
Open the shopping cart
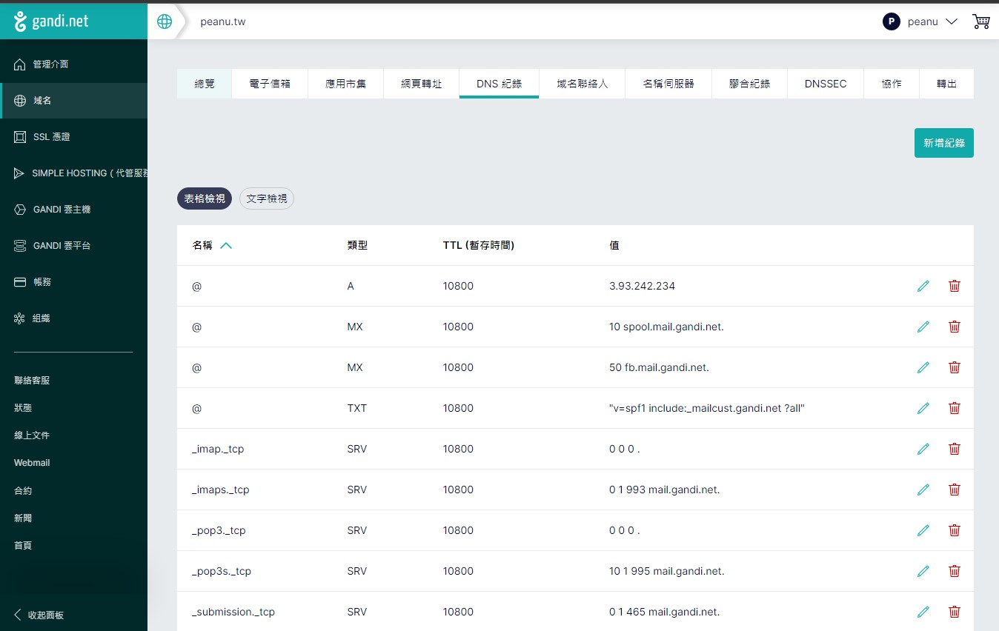pyautogui.click(x=981, y=21)
